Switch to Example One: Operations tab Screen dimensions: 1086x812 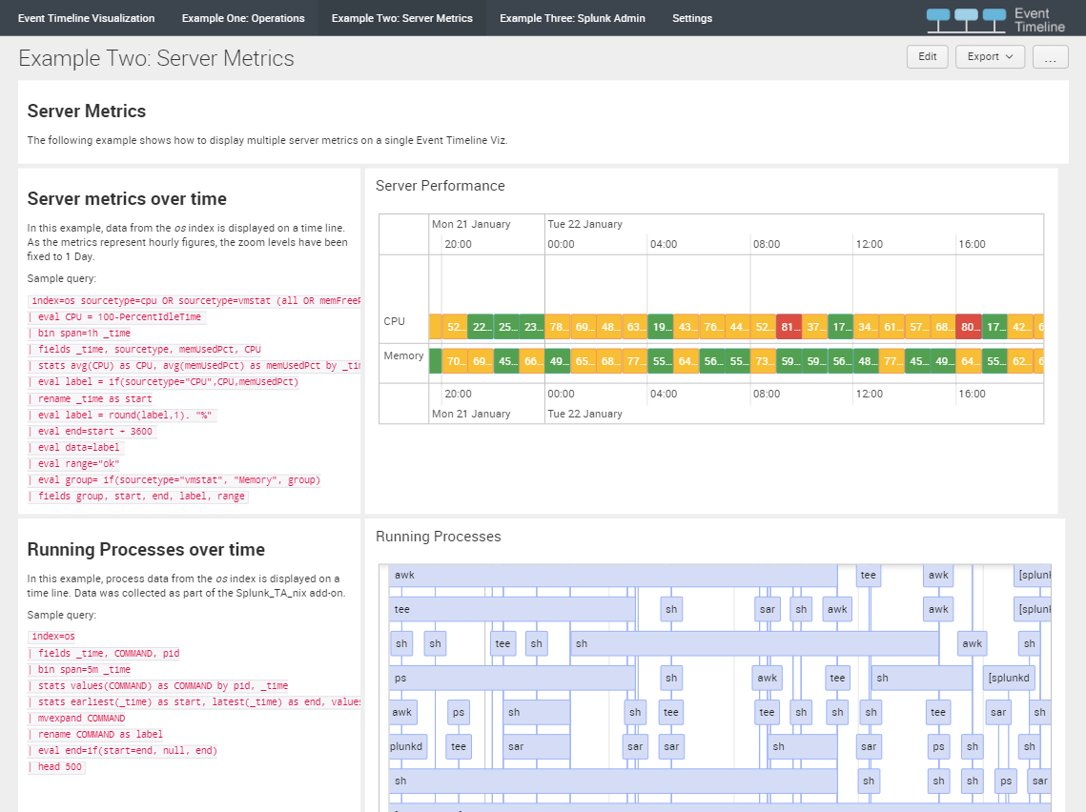[242, 17]
